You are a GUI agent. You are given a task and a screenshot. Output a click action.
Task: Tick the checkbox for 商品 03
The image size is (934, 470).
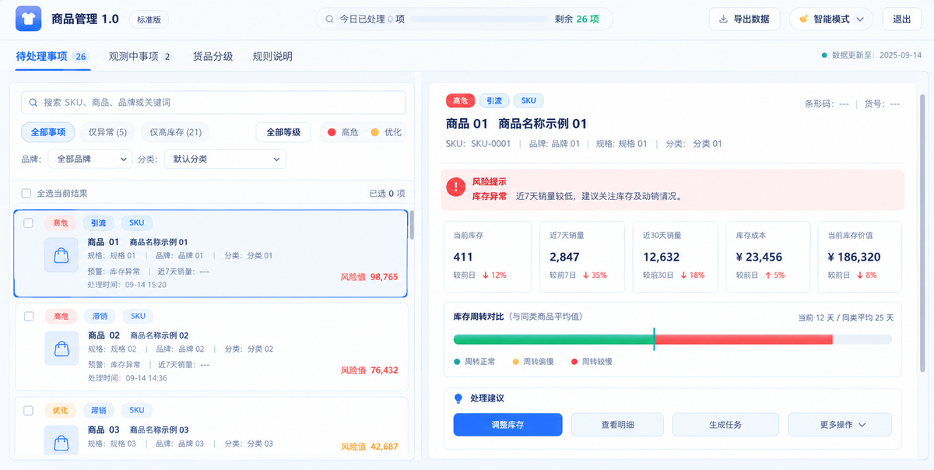(x=29, y=410)
